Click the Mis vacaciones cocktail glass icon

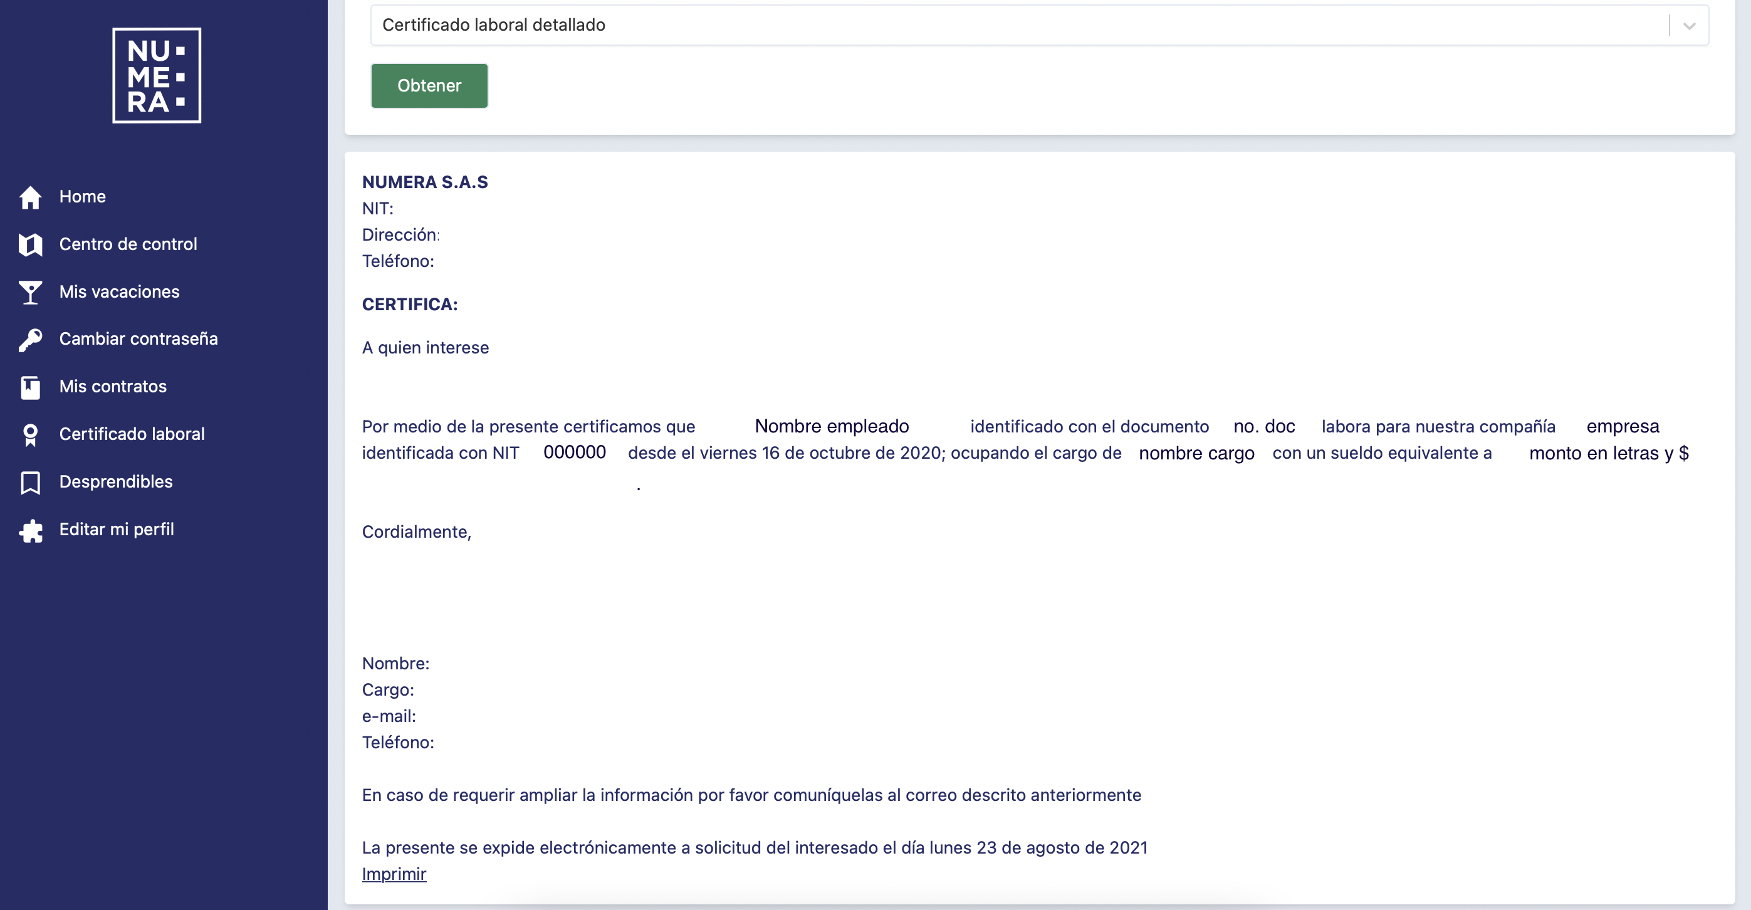tap(31, 292)
